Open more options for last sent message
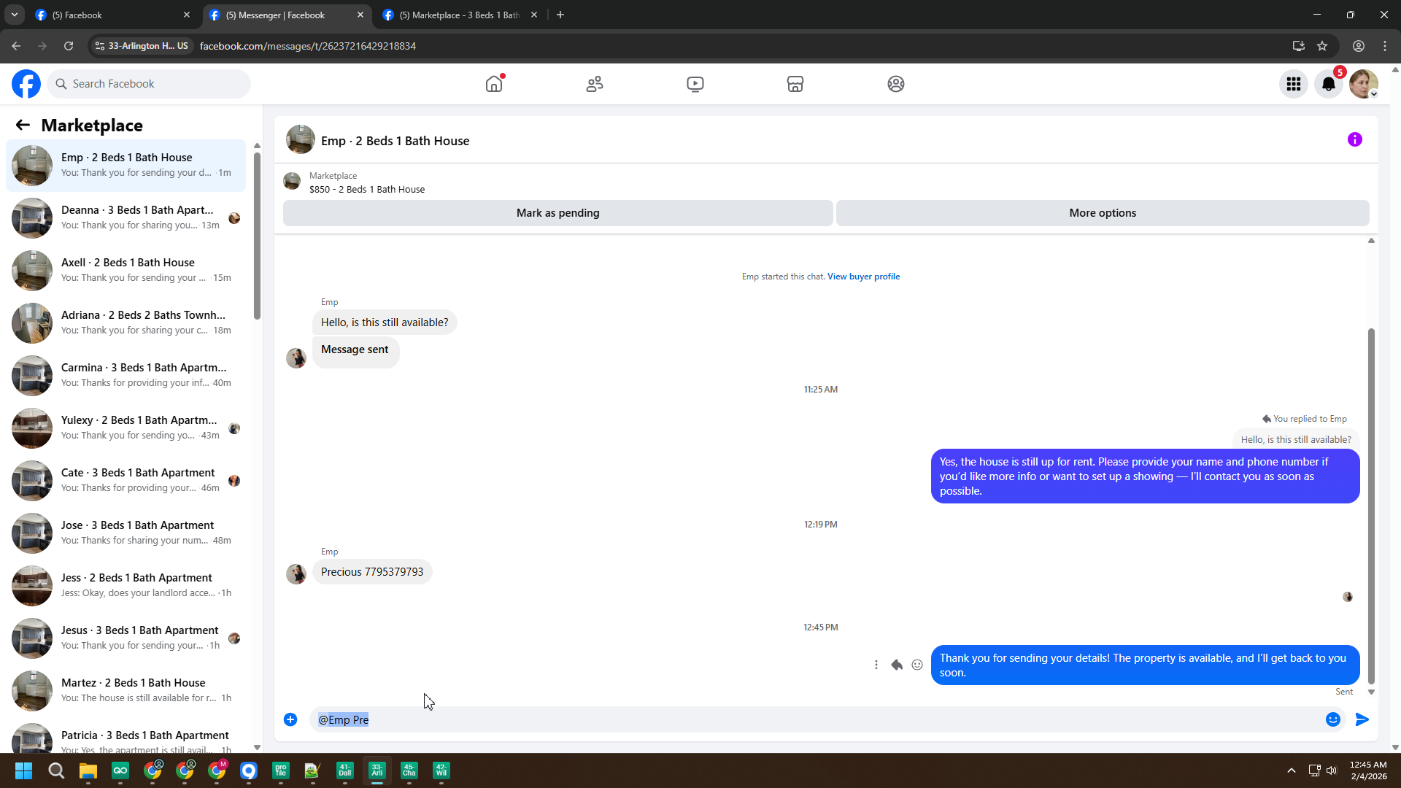The height and width of the screenshot is (788, 1401). click(x=876, y=665)
